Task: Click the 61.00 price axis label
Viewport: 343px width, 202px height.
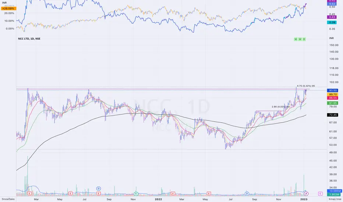Action: coord(333,131)
